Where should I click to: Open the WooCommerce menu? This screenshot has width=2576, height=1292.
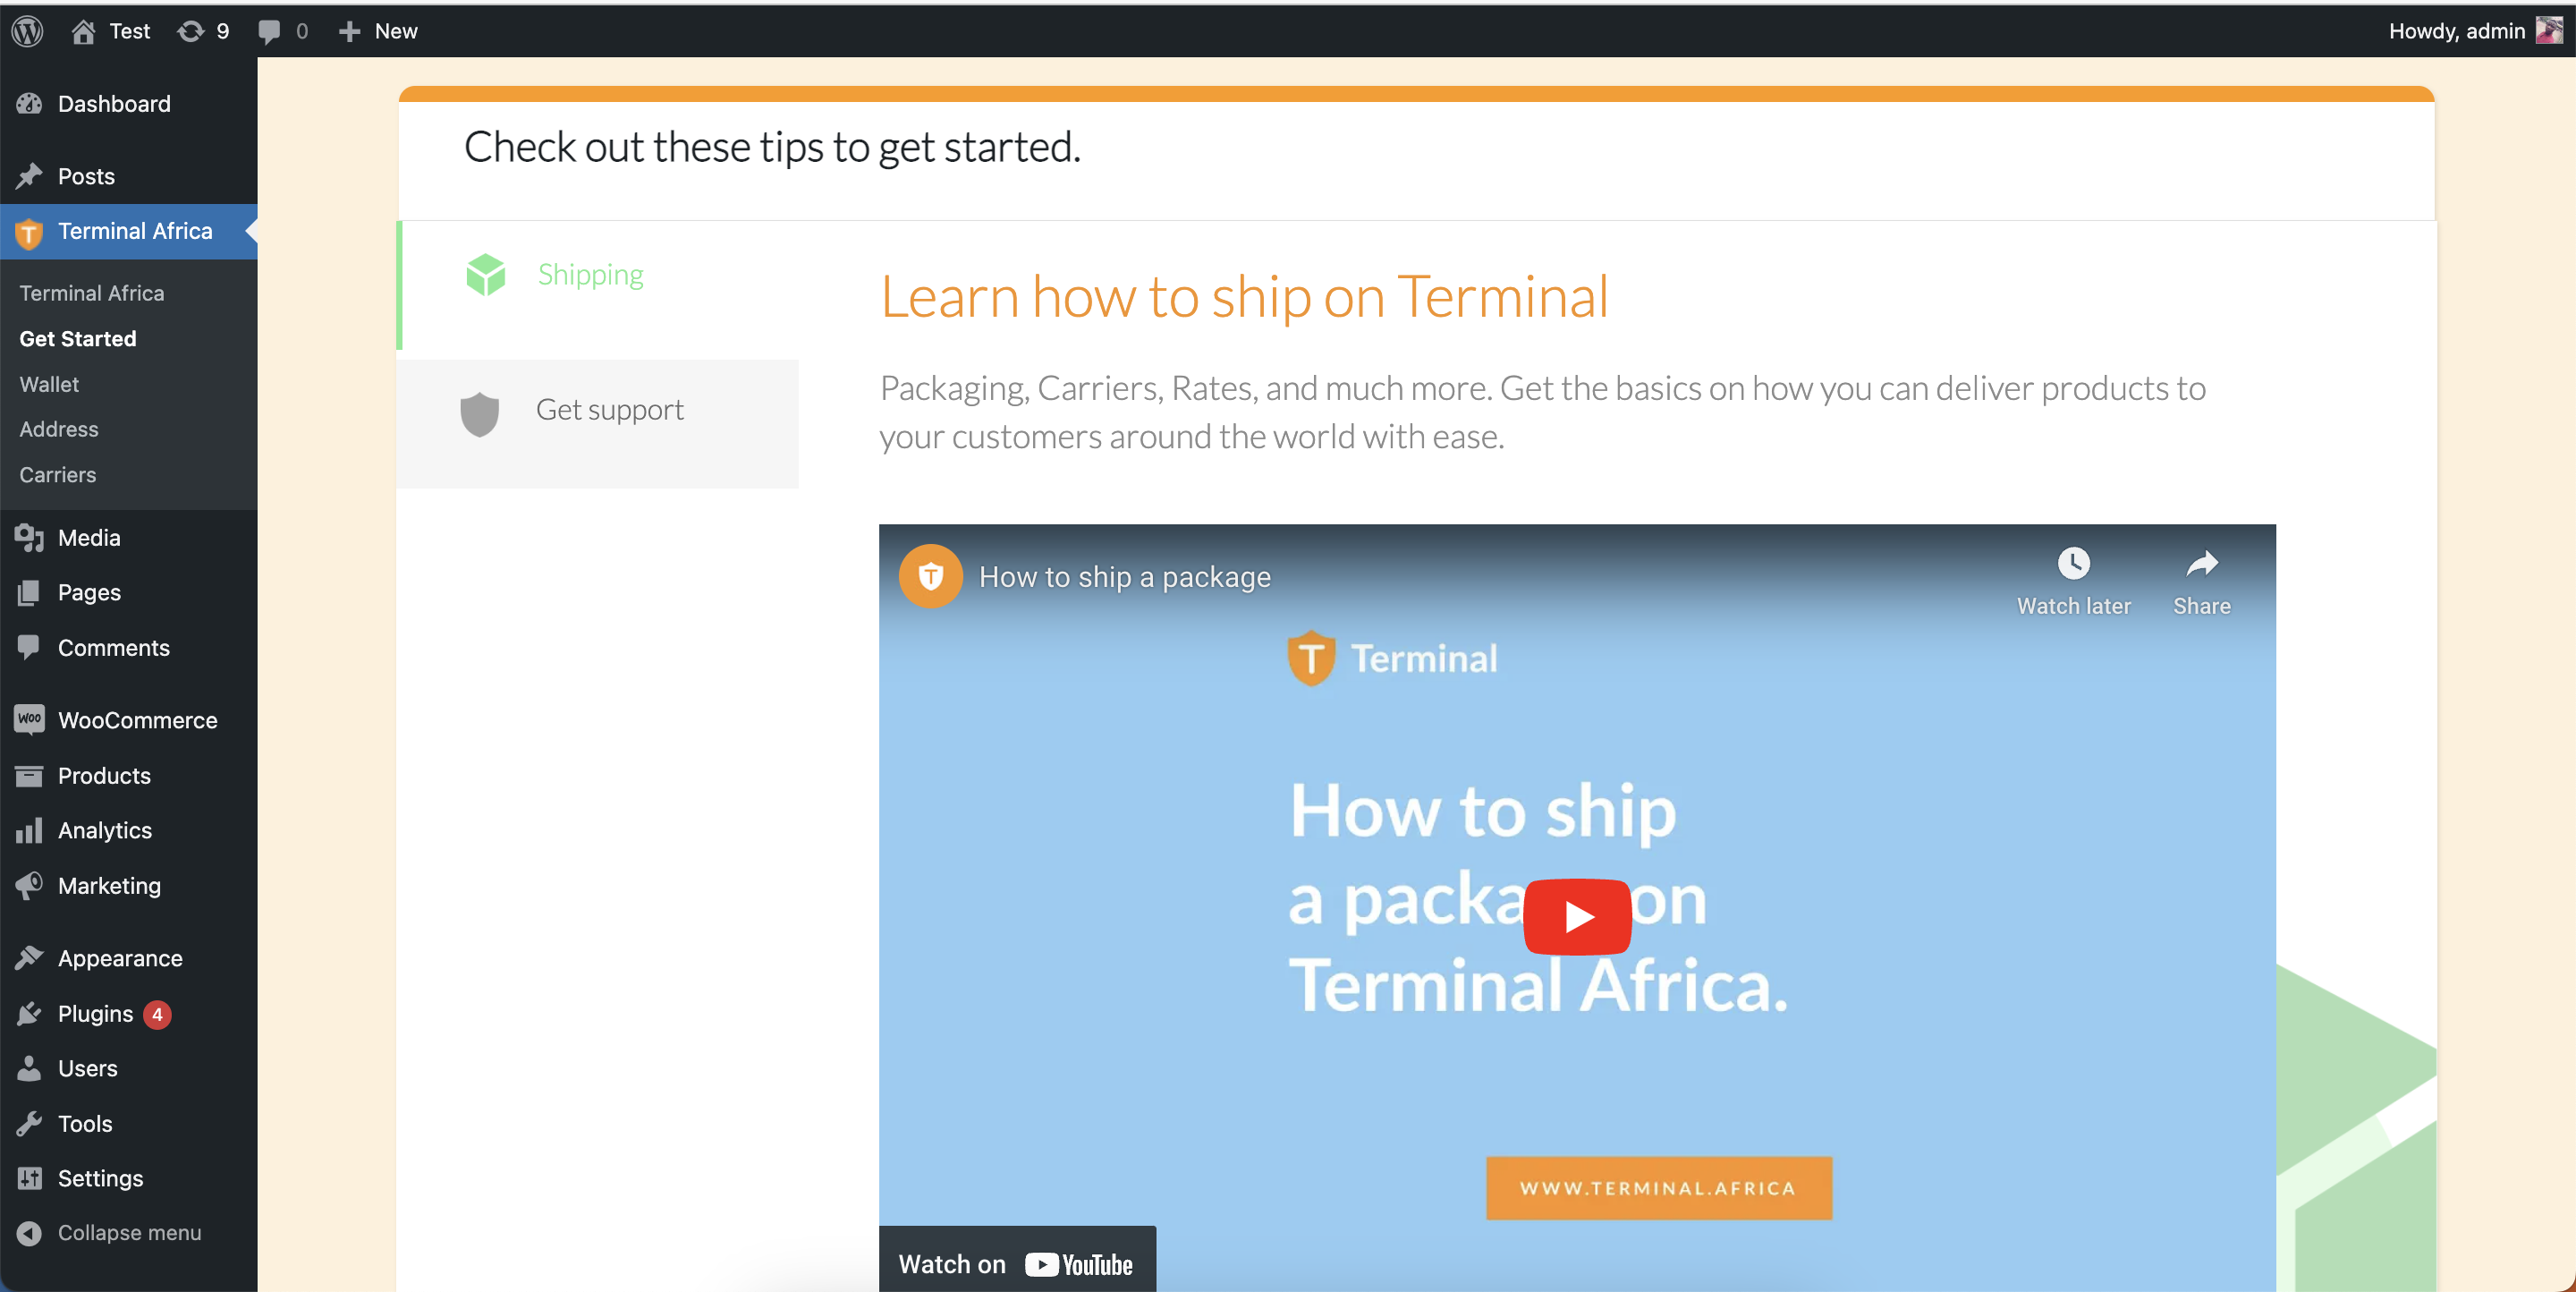coord(137,720)
